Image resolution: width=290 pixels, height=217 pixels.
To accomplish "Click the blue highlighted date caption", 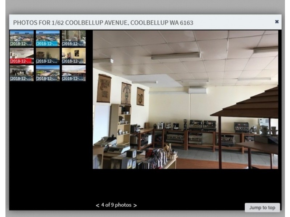I will pyautogui.click(x=47, y=44).
